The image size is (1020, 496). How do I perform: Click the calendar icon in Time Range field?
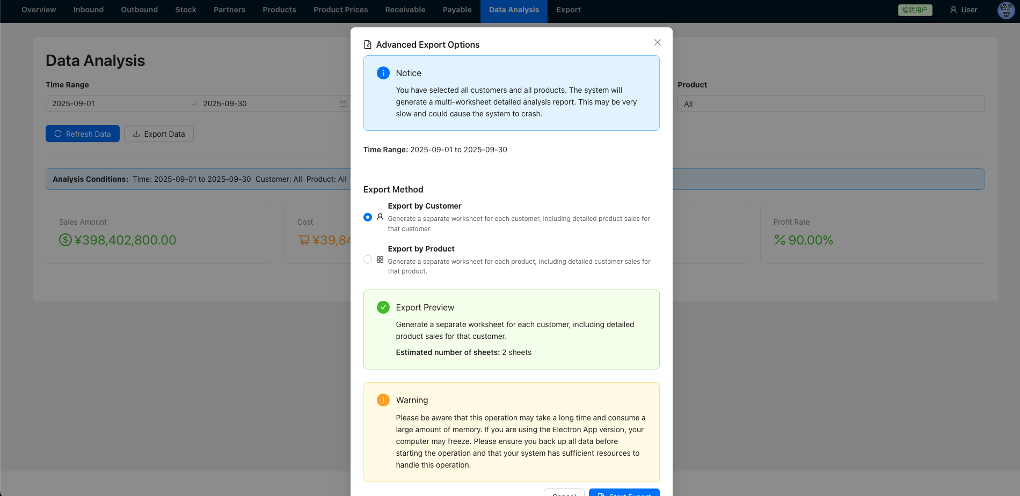tap(343, 103)
